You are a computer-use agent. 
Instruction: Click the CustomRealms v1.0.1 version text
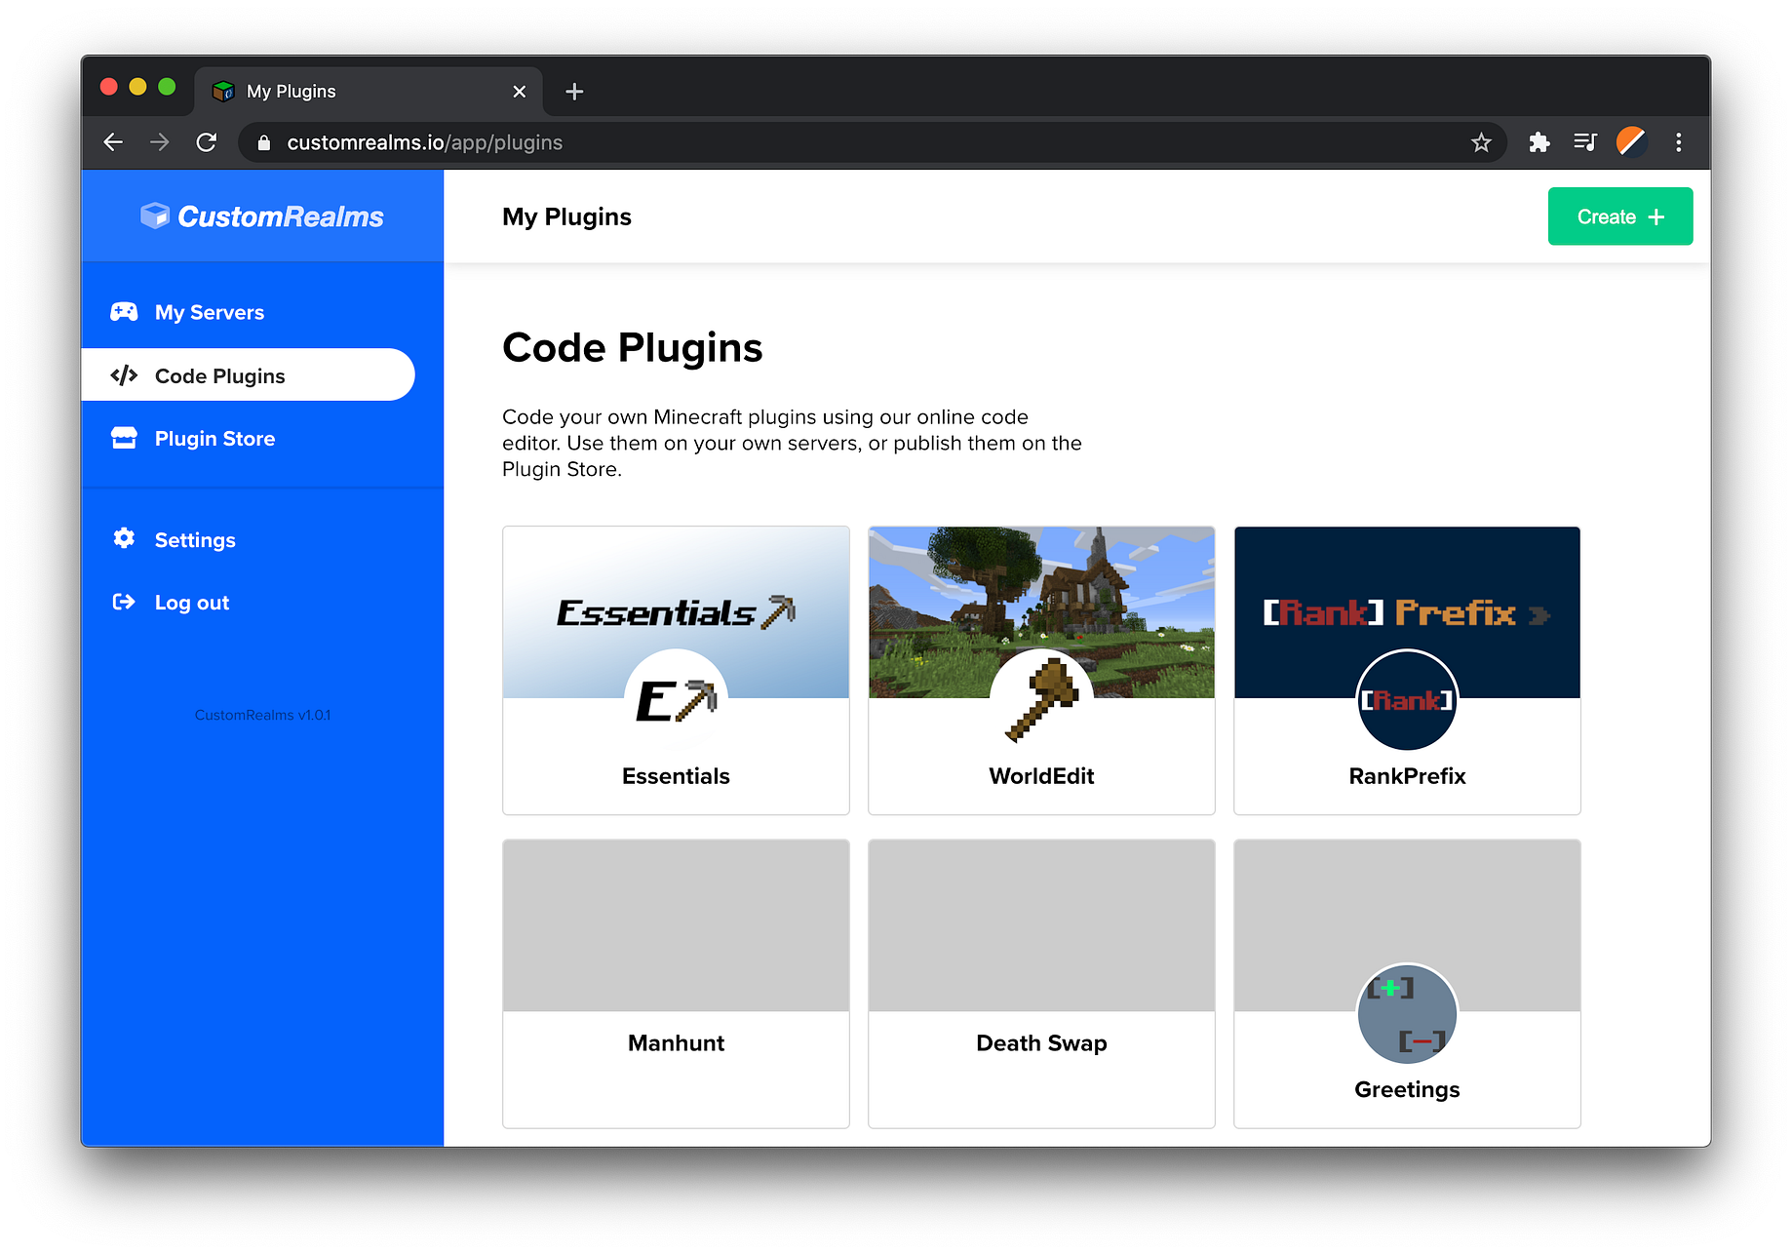click(x=262, y=715)
